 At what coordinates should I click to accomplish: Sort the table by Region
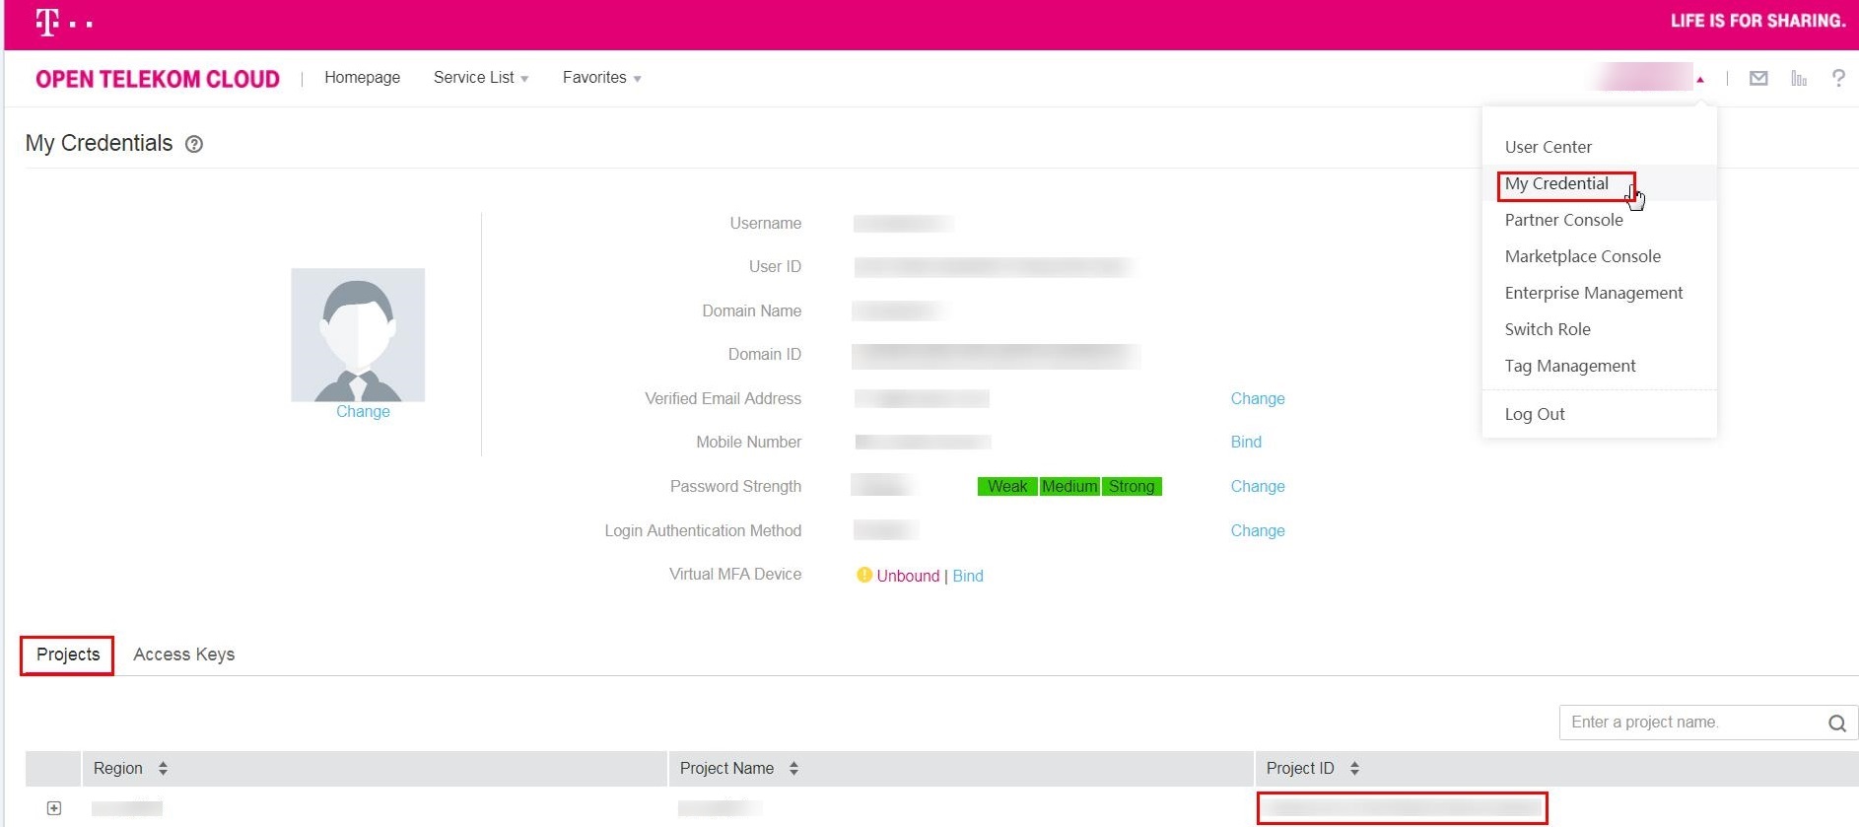pos(163,768)
